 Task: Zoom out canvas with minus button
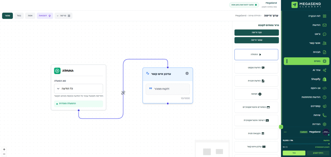[x=4, y=154]
